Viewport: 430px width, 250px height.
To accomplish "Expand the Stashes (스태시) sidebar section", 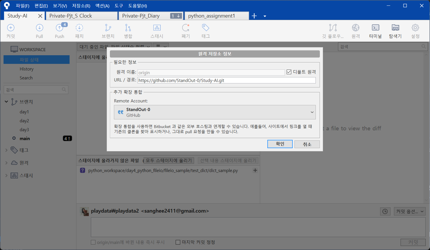I will (6, 175).
